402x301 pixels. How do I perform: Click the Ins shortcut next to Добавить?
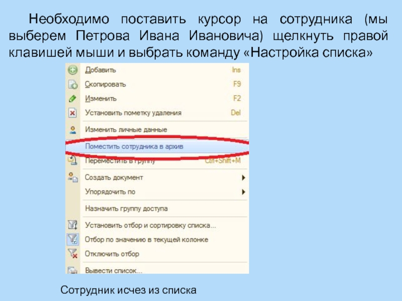coord(236,70)
